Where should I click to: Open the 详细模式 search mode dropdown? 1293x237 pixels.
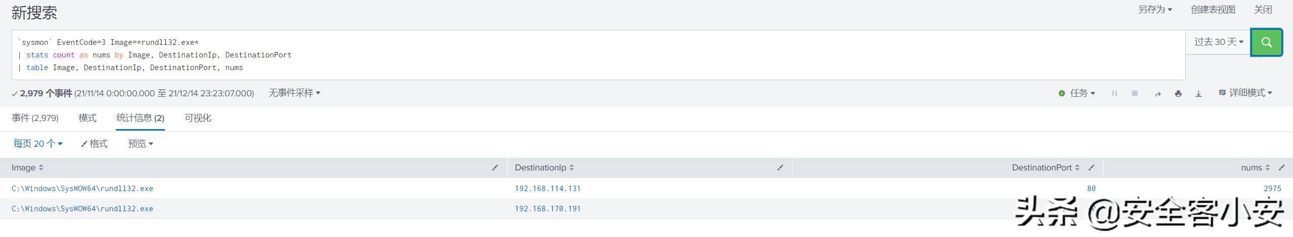[x=1245, y=93]
